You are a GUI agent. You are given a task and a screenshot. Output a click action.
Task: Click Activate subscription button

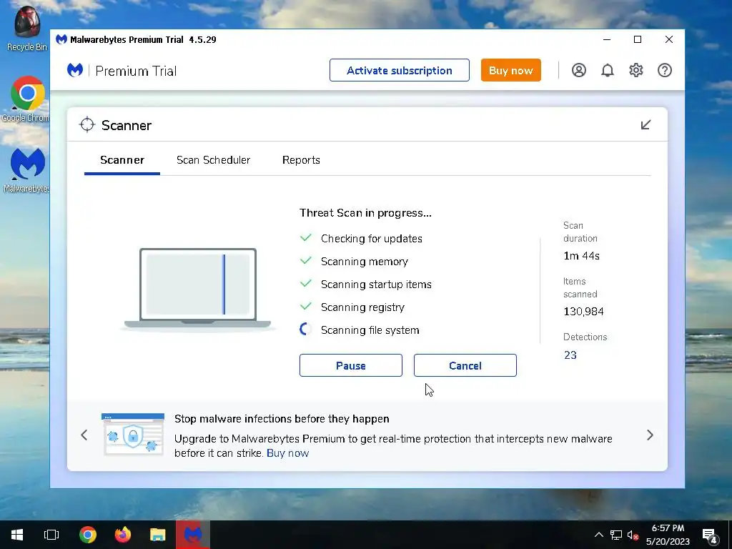coord(399,70)
